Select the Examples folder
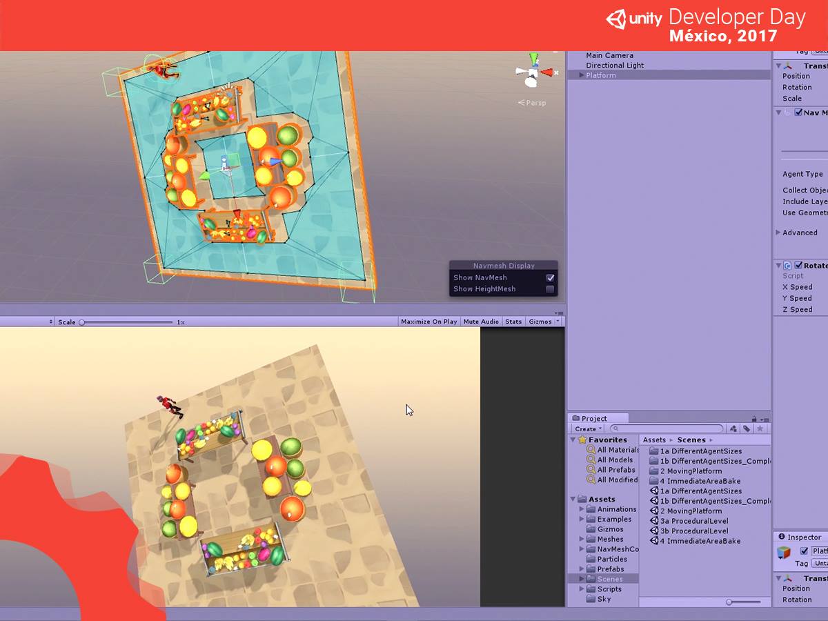Image resolution: width=828 pixels, height=621 pixels. pos(614,520)
